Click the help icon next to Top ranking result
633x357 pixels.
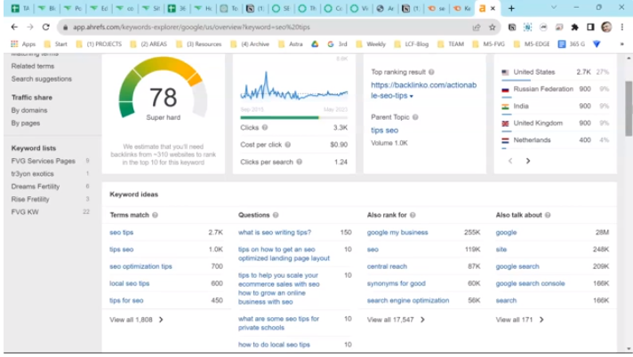pyautogui.click(x=431, y=72)
